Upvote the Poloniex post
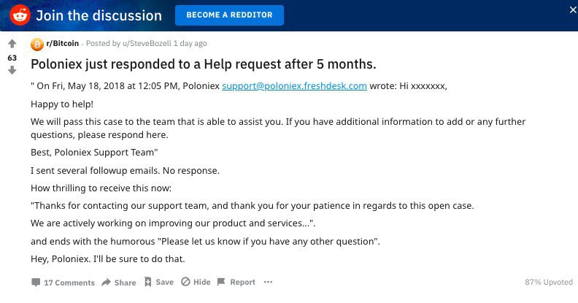The image size is (578, 303). (12, 44)
